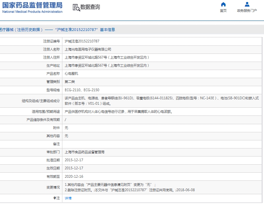Click the 变更情况 row label
The width and height of the screenshot is (264, 205).
click(53, 187)
